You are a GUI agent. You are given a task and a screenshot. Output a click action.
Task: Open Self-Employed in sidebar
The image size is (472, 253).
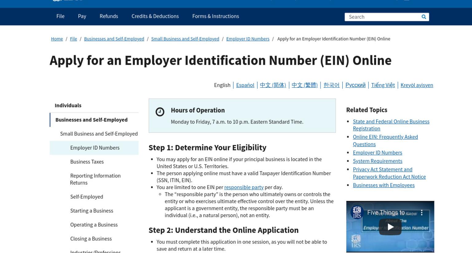pyautogui.click(x=87, y=197)
